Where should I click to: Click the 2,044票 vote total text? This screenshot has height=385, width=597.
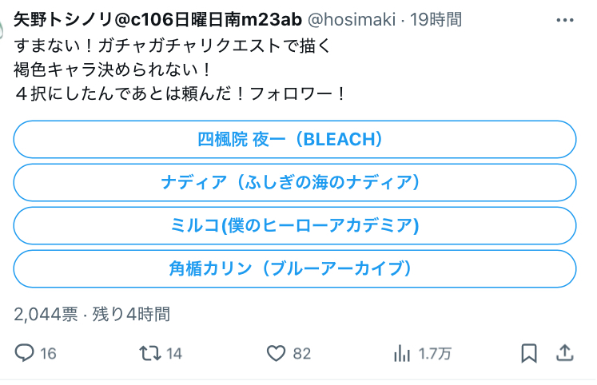(46, 314)
